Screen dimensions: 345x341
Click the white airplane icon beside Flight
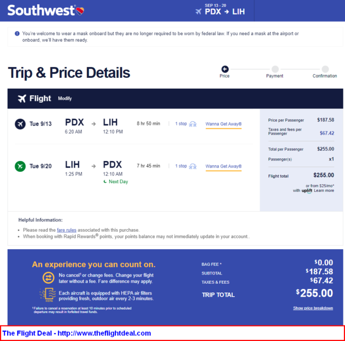[22, 99]
